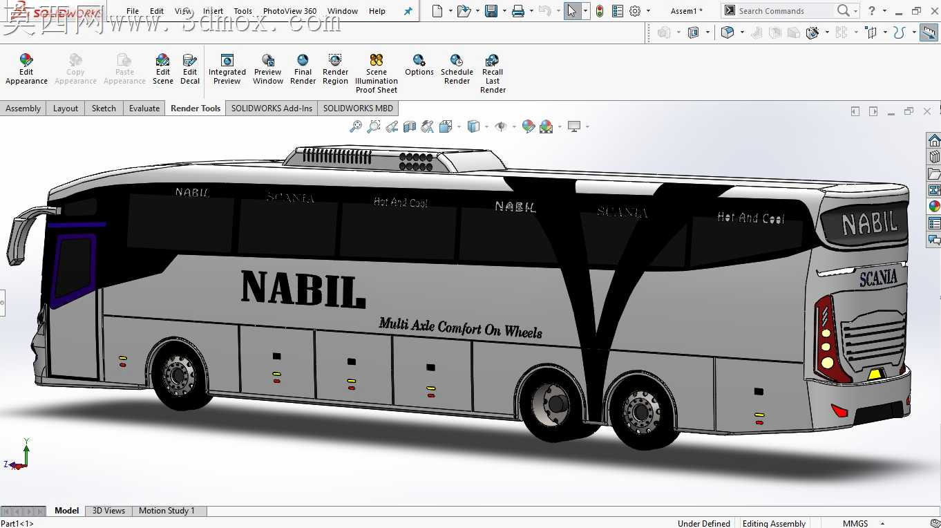
Task: Expand the Open file dropdown arrow
Action: (477, 11)
